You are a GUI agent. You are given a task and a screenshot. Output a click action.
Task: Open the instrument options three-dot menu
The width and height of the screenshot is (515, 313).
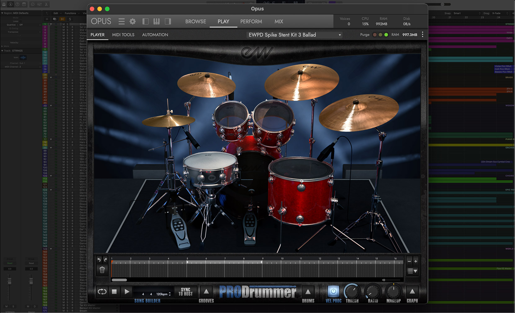(x=423, y=35)
